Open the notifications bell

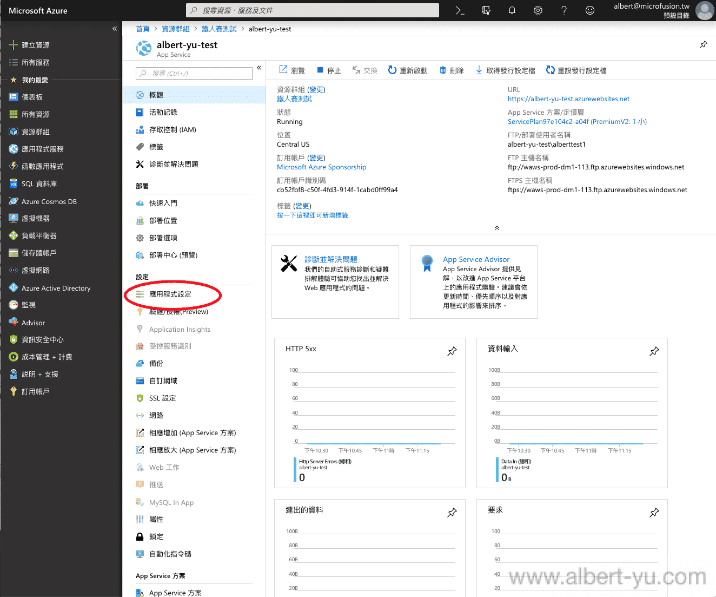coord(512,10)
